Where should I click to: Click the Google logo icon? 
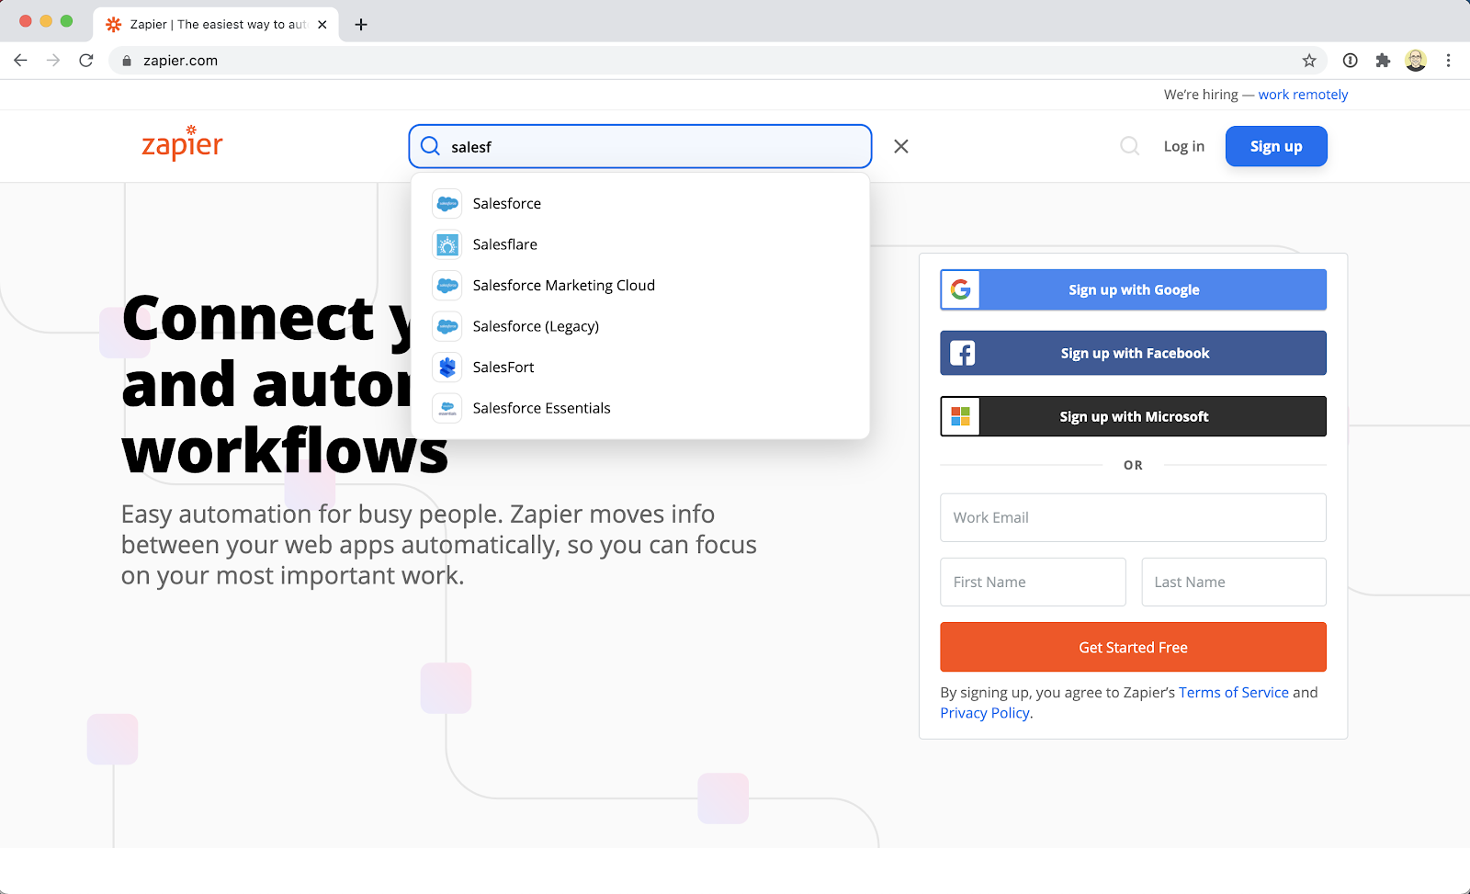[x=961, y=289]
